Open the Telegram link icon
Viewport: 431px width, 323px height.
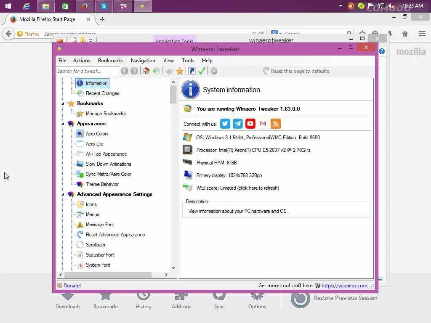click(x=237, y=124)
